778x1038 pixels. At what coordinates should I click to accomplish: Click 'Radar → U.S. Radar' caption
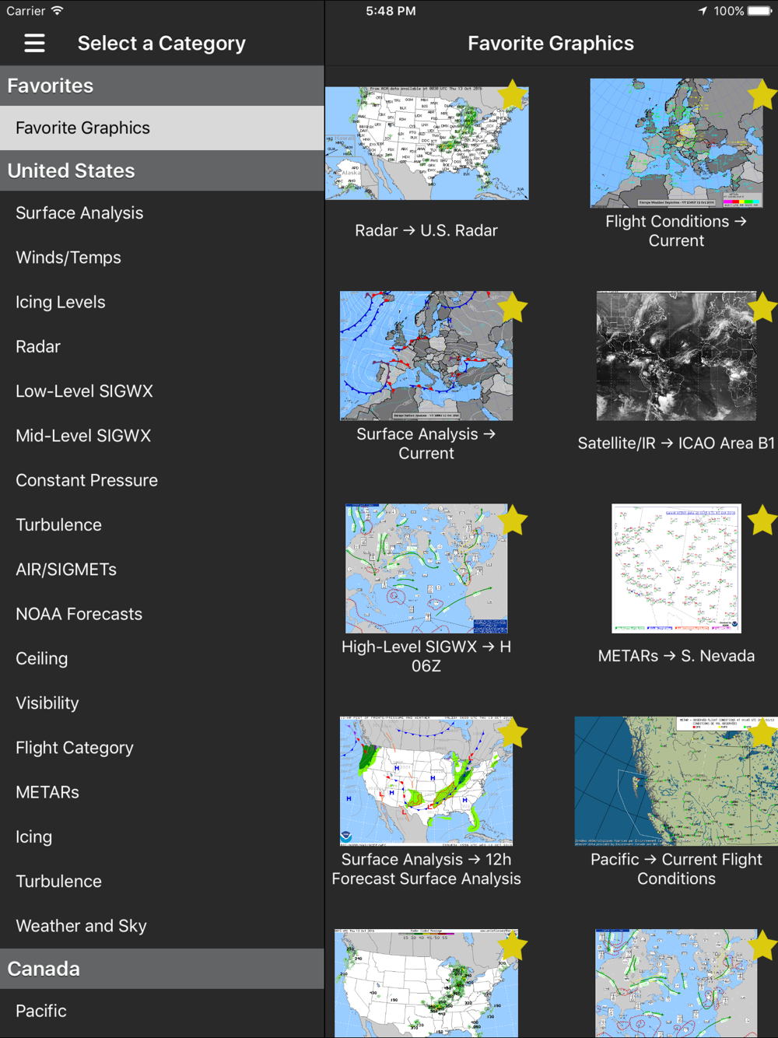pyautogui.click(x=426, y=230)
